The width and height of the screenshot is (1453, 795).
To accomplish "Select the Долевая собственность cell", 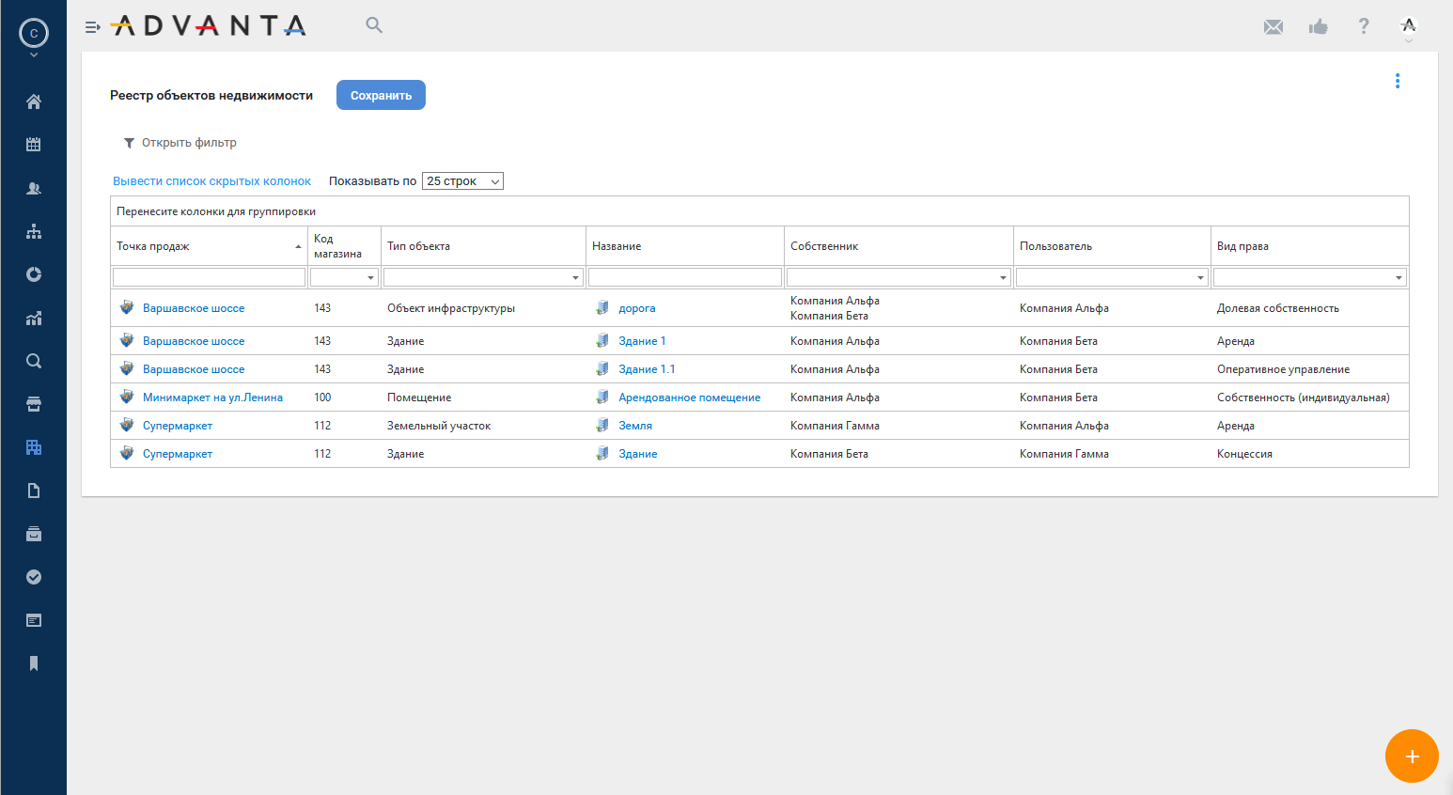I will point(1310,308).
